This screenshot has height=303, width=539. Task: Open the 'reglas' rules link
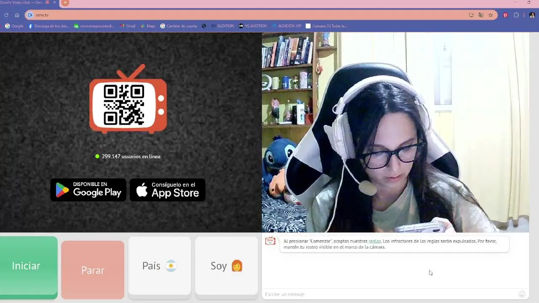coord(374,241)
